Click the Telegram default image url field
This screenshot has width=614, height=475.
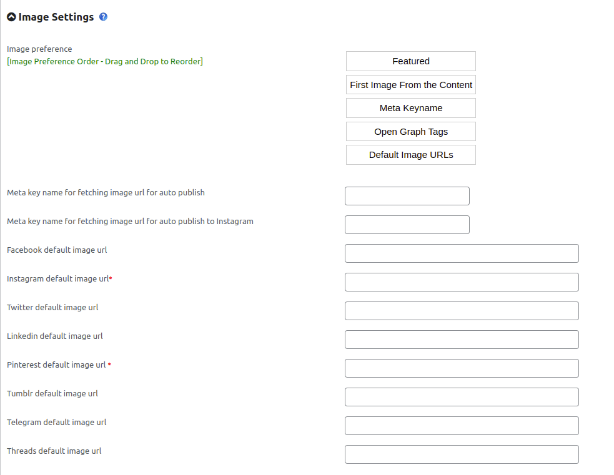pos(461,425)
